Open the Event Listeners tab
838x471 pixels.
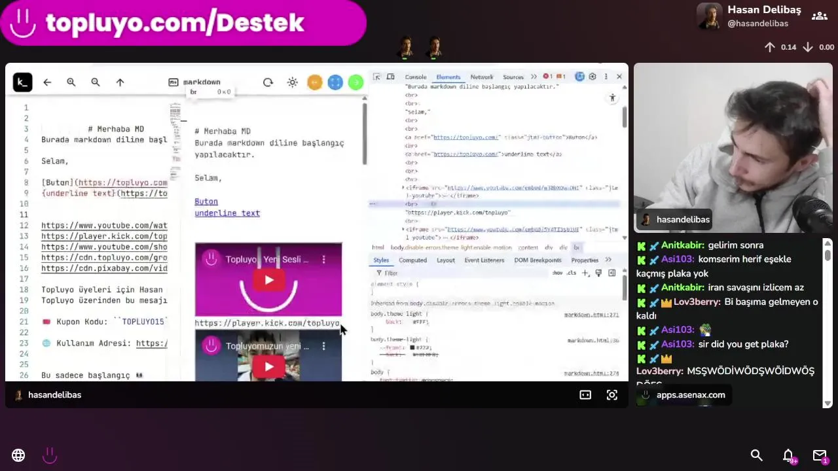point(484,260)
